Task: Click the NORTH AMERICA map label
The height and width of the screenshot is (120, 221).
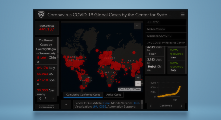Action: point(73,59)
